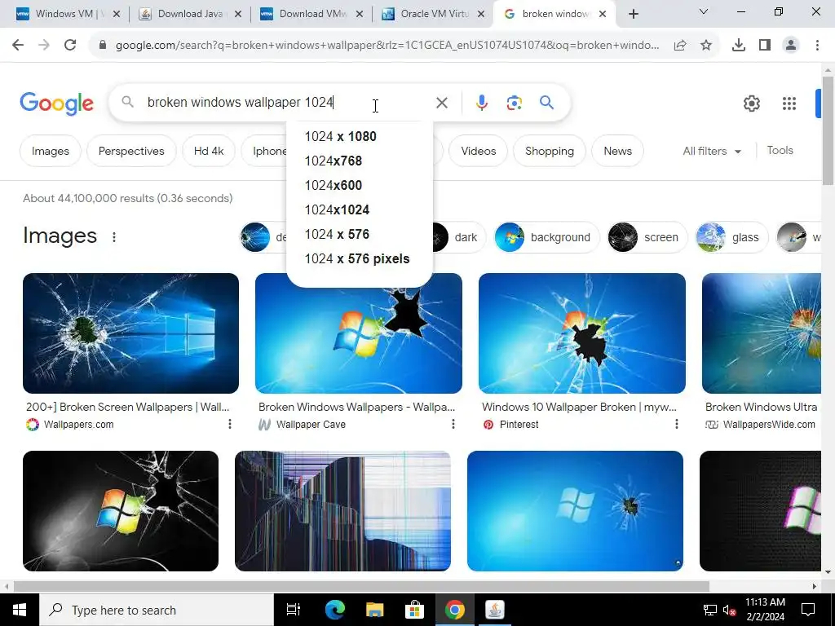The image size is (835, 626).
Task: Open the Google logo homepage link
Action: click(x=56, y=104)
